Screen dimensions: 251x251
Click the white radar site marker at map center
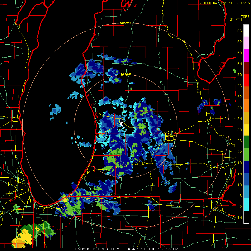point(121,124)
